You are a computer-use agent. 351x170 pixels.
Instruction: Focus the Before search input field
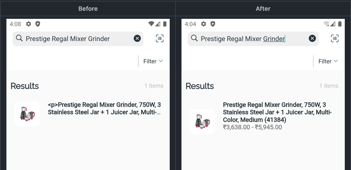pos(78,39)
